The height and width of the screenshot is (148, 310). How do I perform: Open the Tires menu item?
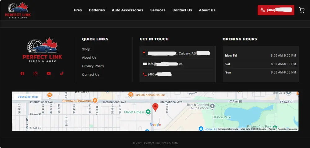click(77, 10)
